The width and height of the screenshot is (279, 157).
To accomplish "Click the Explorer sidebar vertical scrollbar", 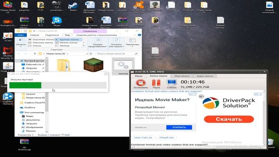I will pyautogui.click(x=47, y=95).
